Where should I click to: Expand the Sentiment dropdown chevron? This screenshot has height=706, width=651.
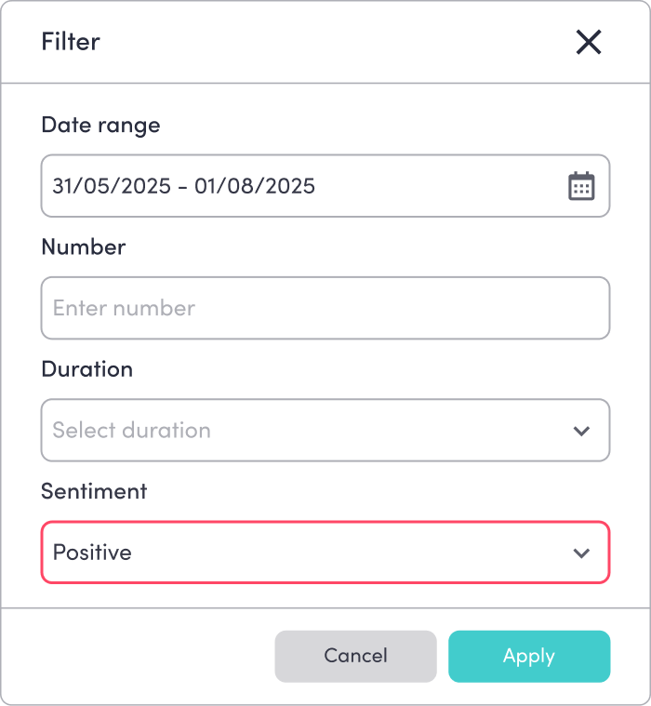581,553
